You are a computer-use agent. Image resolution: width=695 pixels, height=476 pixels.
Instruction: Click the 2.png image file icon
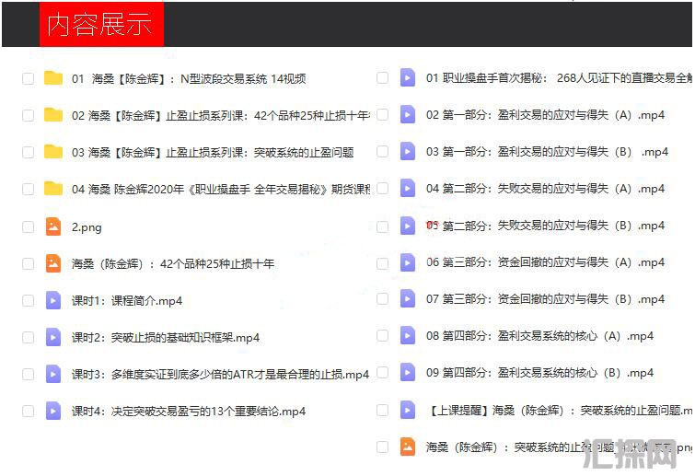click(53, 226)
